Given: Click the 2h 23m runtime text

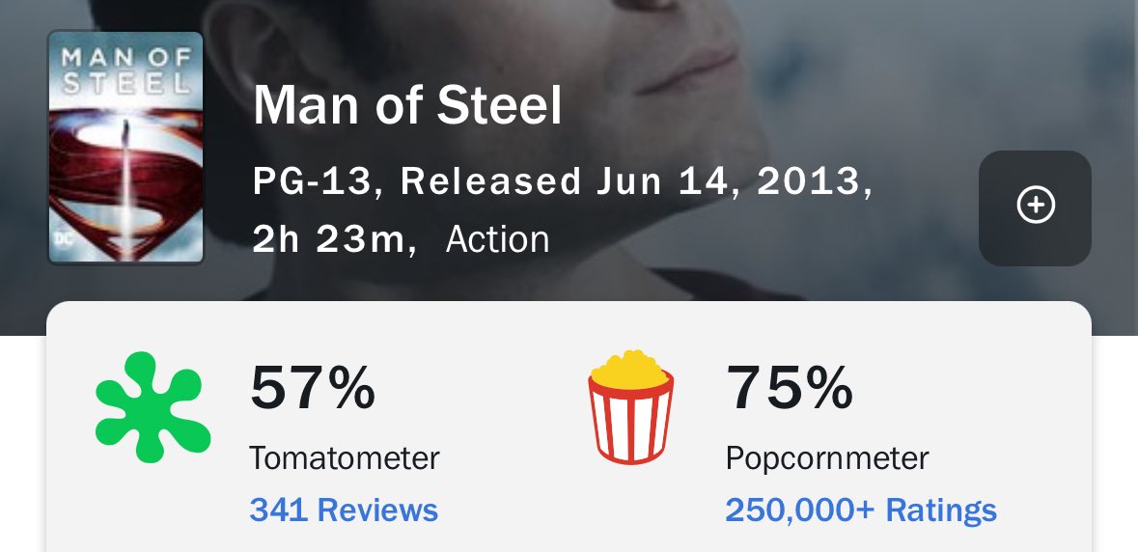Looking at the screenshot, I should [x=328, y=239].
